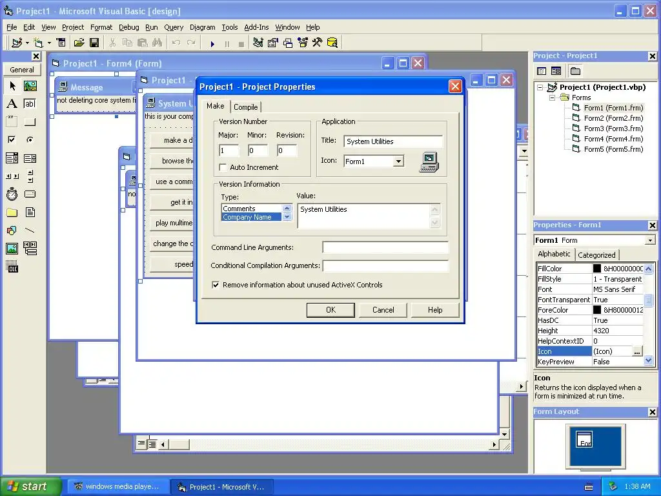The image size is (661, 496).
Task: Select the Frame control tool
Action: pos(12,122)
